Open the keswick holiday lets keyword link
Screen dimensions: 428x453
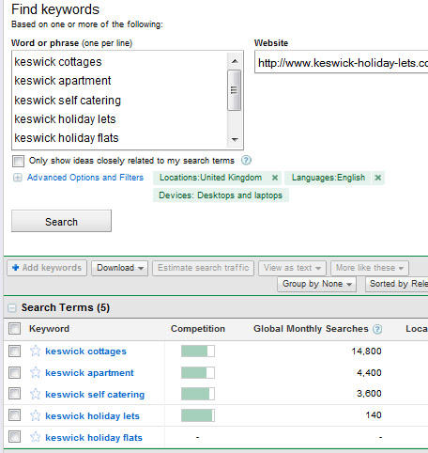[x=92, y=416]
